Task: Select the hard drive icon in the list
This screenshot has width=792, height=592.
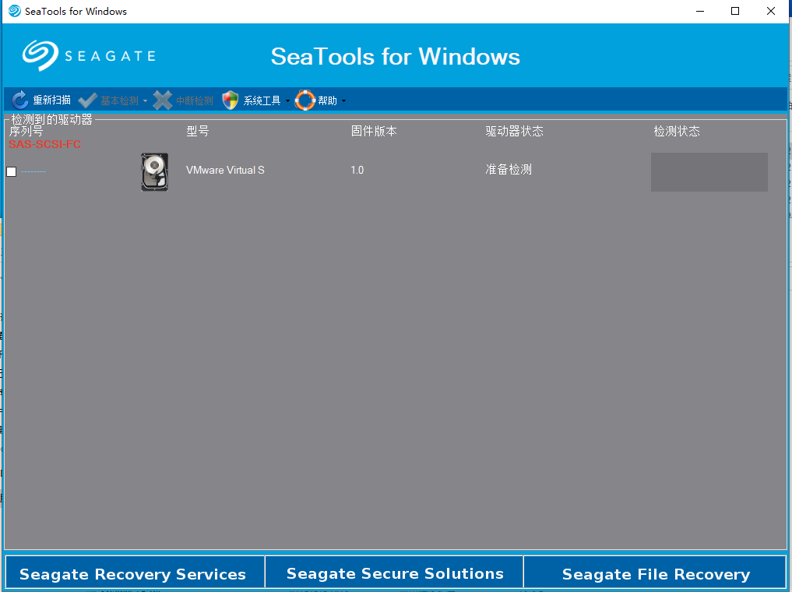Action: click(x=154, y=171)
